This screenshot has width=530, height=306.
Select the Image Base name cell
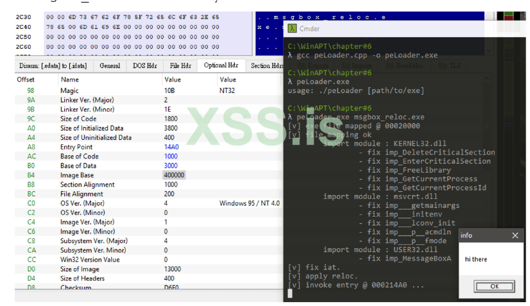(x=77, y=175)
